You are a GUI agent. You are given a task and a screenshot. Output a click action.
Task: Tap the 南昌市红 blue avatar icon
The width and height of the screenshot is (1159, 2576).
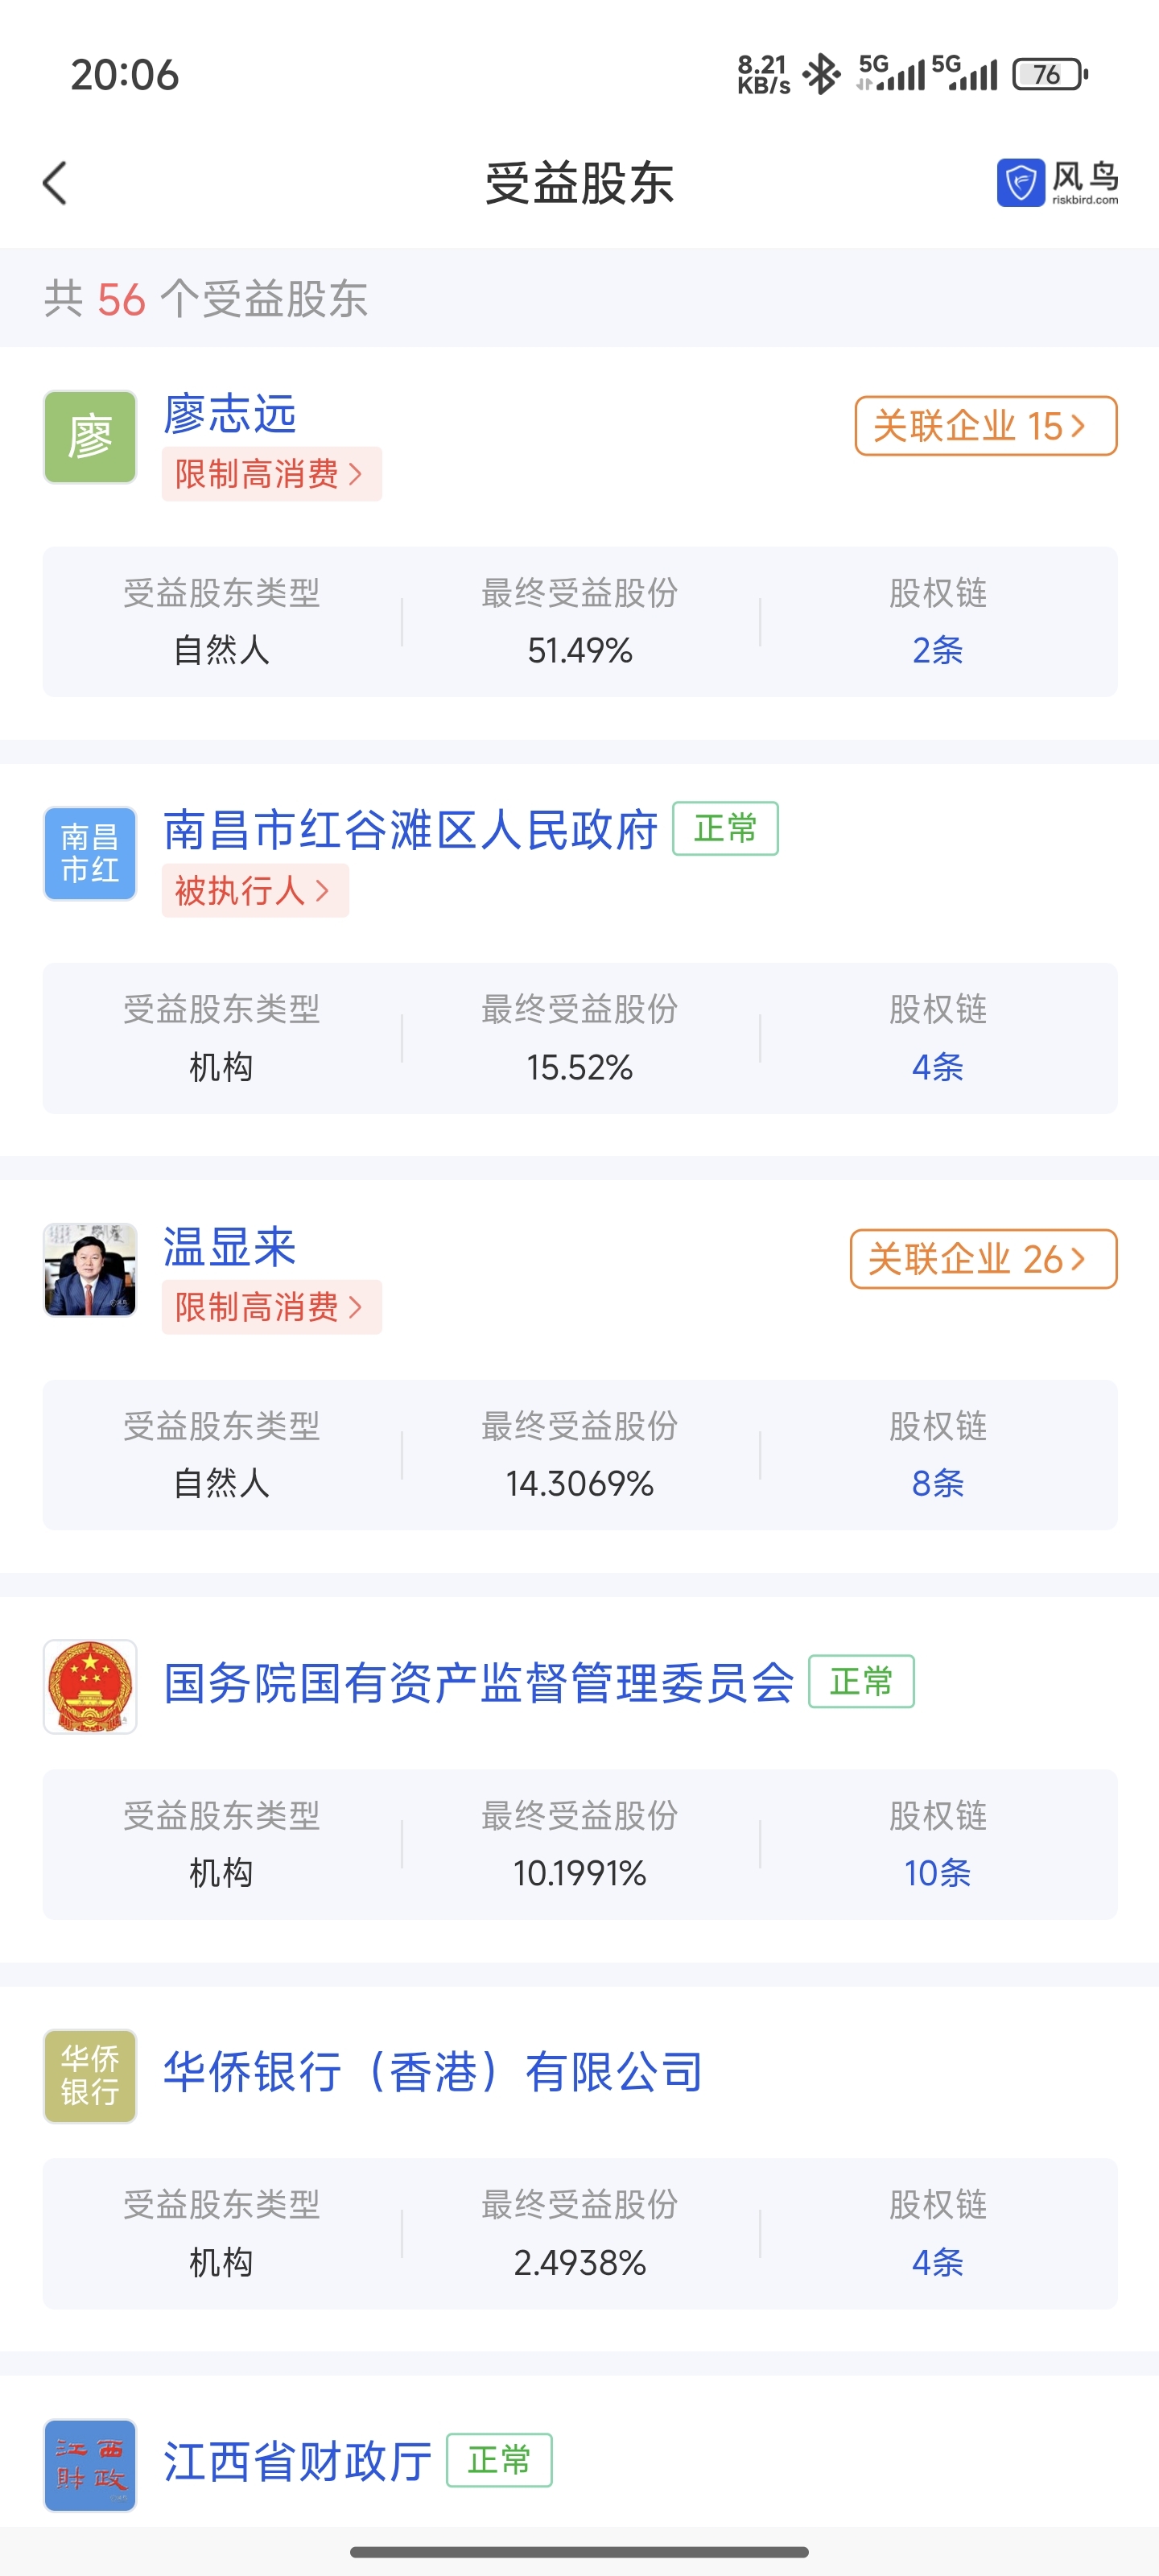click(90, 853)
